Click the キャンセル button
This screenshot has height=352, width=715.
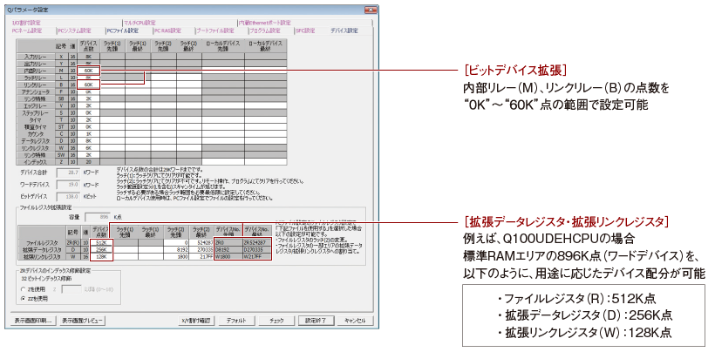pyautogui.click(x=353, y=321)
